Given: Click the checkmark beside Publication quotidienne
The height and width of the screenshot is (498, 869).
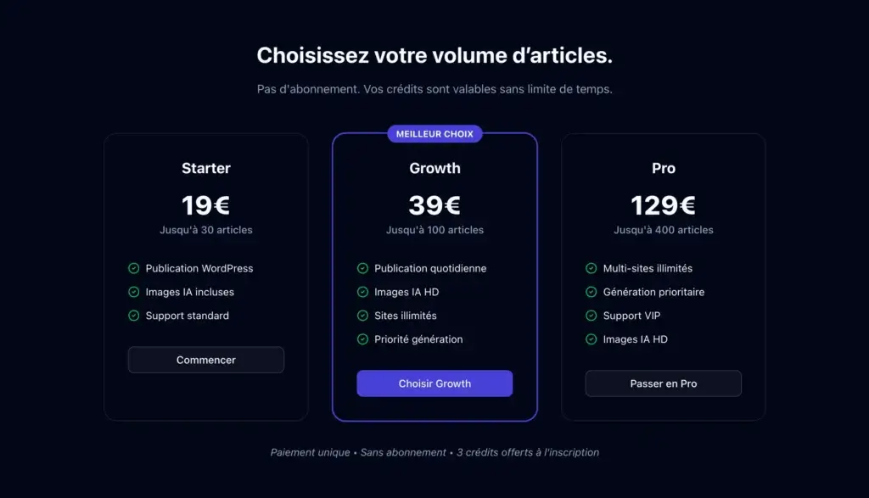Looking at the screenshot, I should [363, 268].
